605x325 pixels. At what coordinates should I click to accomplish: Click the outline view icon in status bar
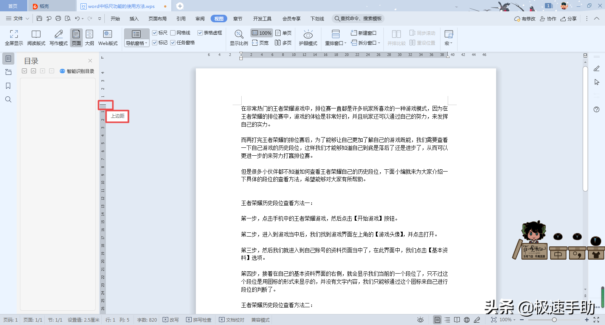[447, 320]
